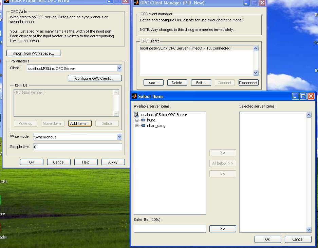
Task: Open Help for OPC Write block
Action: 86,162
